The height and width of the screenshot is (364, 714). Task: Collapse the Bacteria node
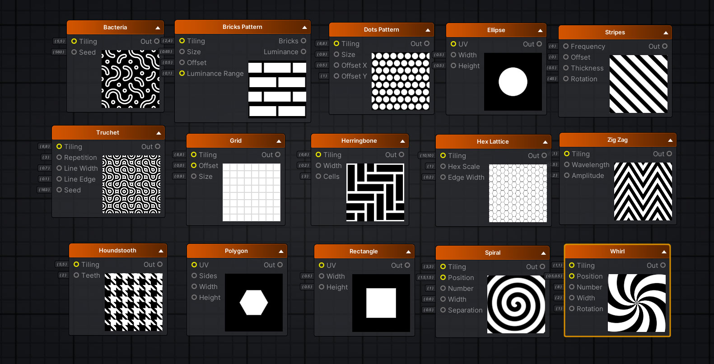(x=158, y=28)
